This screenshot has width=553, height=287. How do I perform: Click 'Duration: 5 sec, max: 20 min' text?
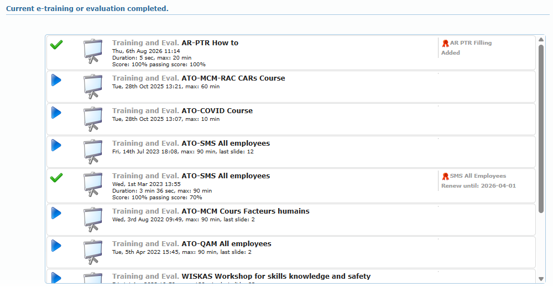(152, 58)
